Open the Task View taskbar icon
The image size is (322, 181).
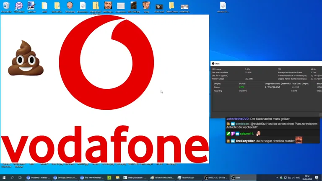coord(20,178)
